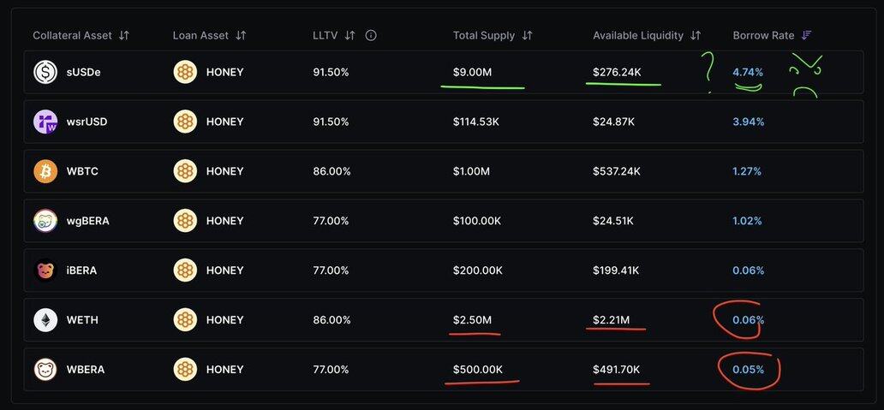This screenshot has width=884, height=410.
Task: Click the WBTC $1.00M total supply value
Action: tap(472, 171)
